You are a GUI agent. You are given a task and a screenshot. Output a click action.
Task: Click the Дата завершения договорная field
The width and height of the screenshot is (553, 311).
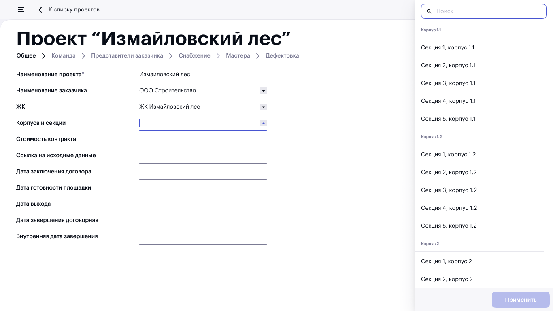[203, 220]
